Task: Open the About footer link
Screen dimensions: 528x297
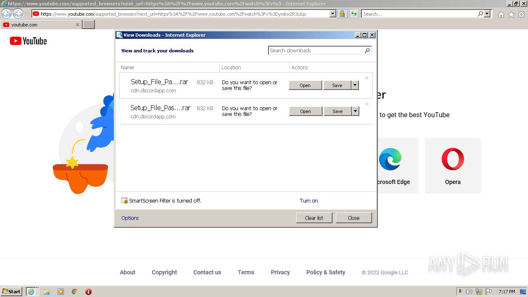Action: (x=127, y=272)
